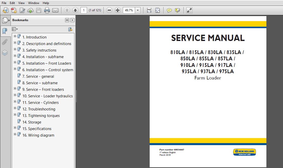Viewport: 283px width, 168px height.
Task: Open the Attachments paperclip pane
Action: click(5, 42)
